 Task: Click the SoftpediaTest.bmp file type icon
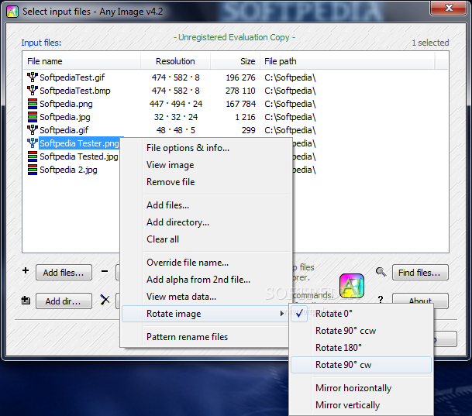[33, 91]
